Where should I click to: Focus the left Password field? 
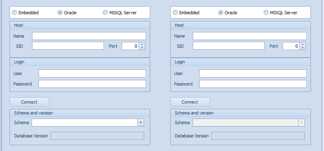[x=92, y=84]
